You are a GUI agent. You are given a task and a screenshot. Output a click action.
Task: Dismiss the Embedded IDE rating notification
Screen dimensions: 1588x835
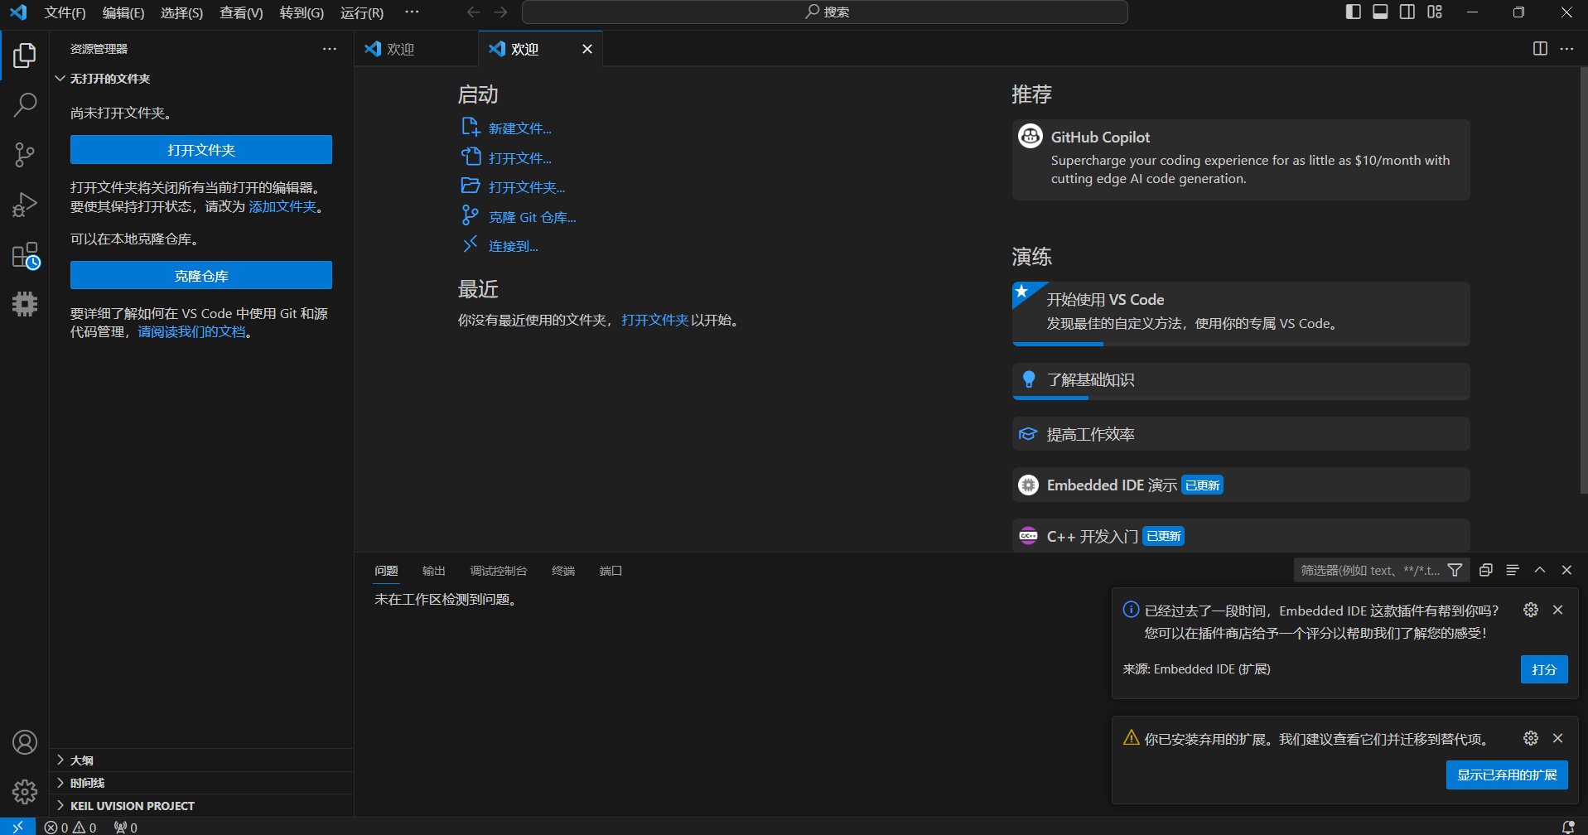pos(1557,610)
